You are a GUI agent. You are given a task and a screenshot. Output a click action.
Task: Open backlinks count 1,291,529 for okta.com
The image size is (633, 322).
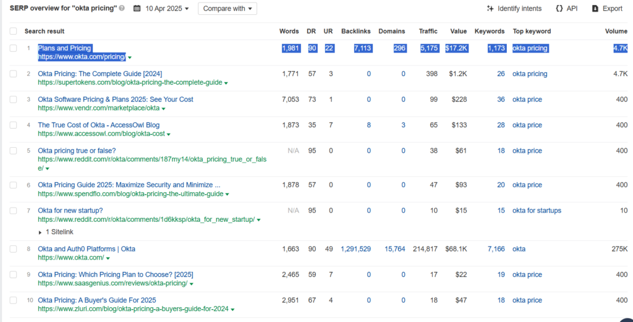[x=355, y=249]
